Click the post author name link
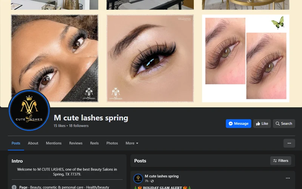 pos(162,176)
